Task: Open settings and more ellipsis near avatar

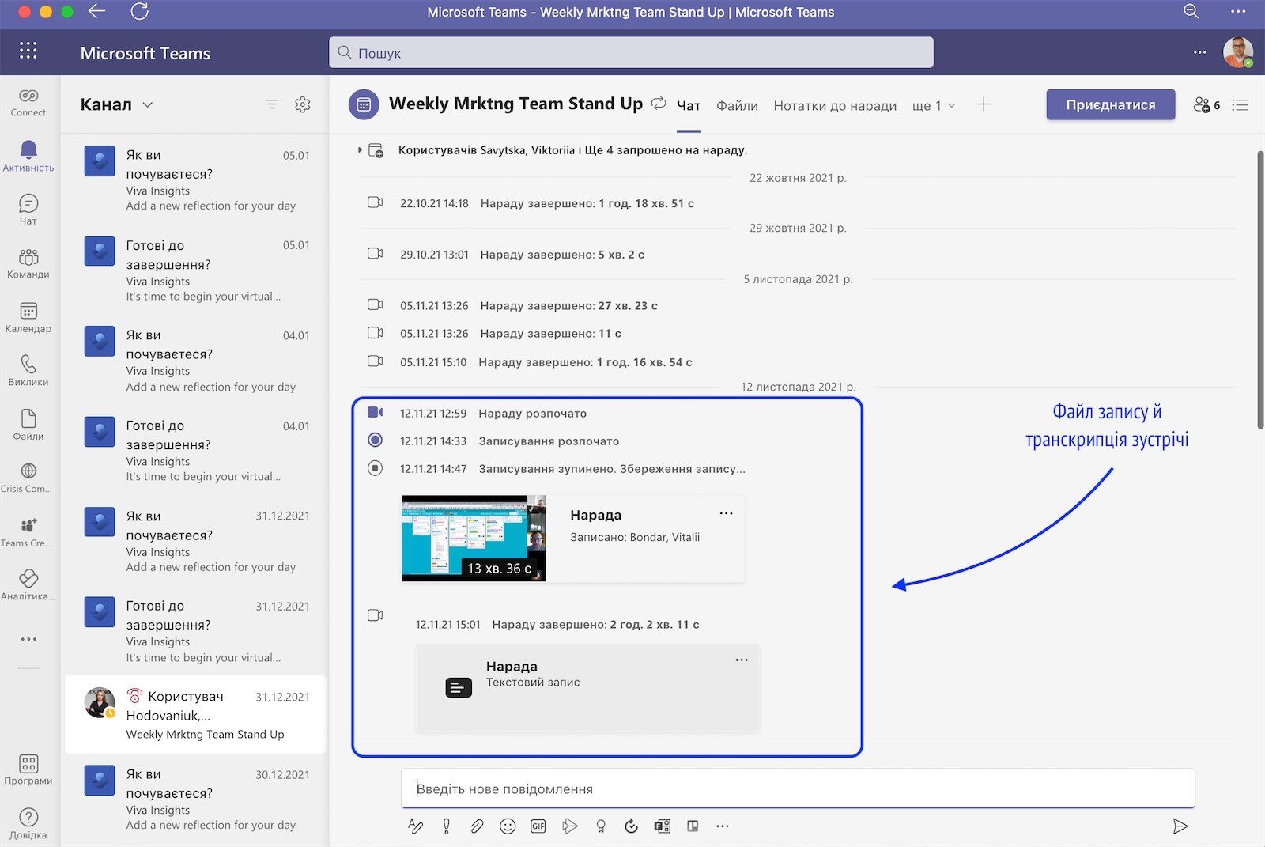Action: point(1200,52)
